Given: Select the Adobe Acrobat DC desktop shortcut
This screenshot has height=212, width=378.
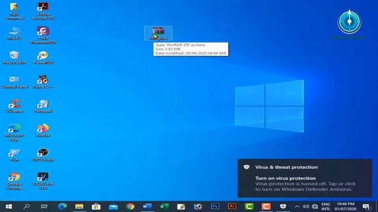Looking at the screenshot, I should tap(43, 11).
